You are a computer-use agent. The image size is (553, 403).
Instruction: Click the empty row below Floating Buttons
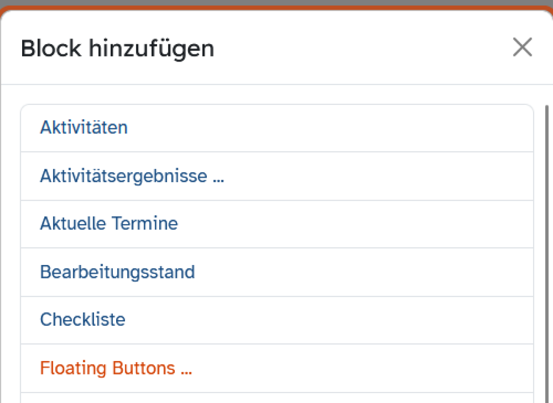click(276, 398)
